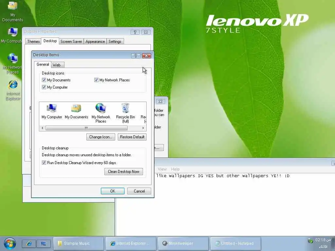This screenshot has height=251, width=335.
Task: Open the Appearance tab
Action: coord(95,42)
